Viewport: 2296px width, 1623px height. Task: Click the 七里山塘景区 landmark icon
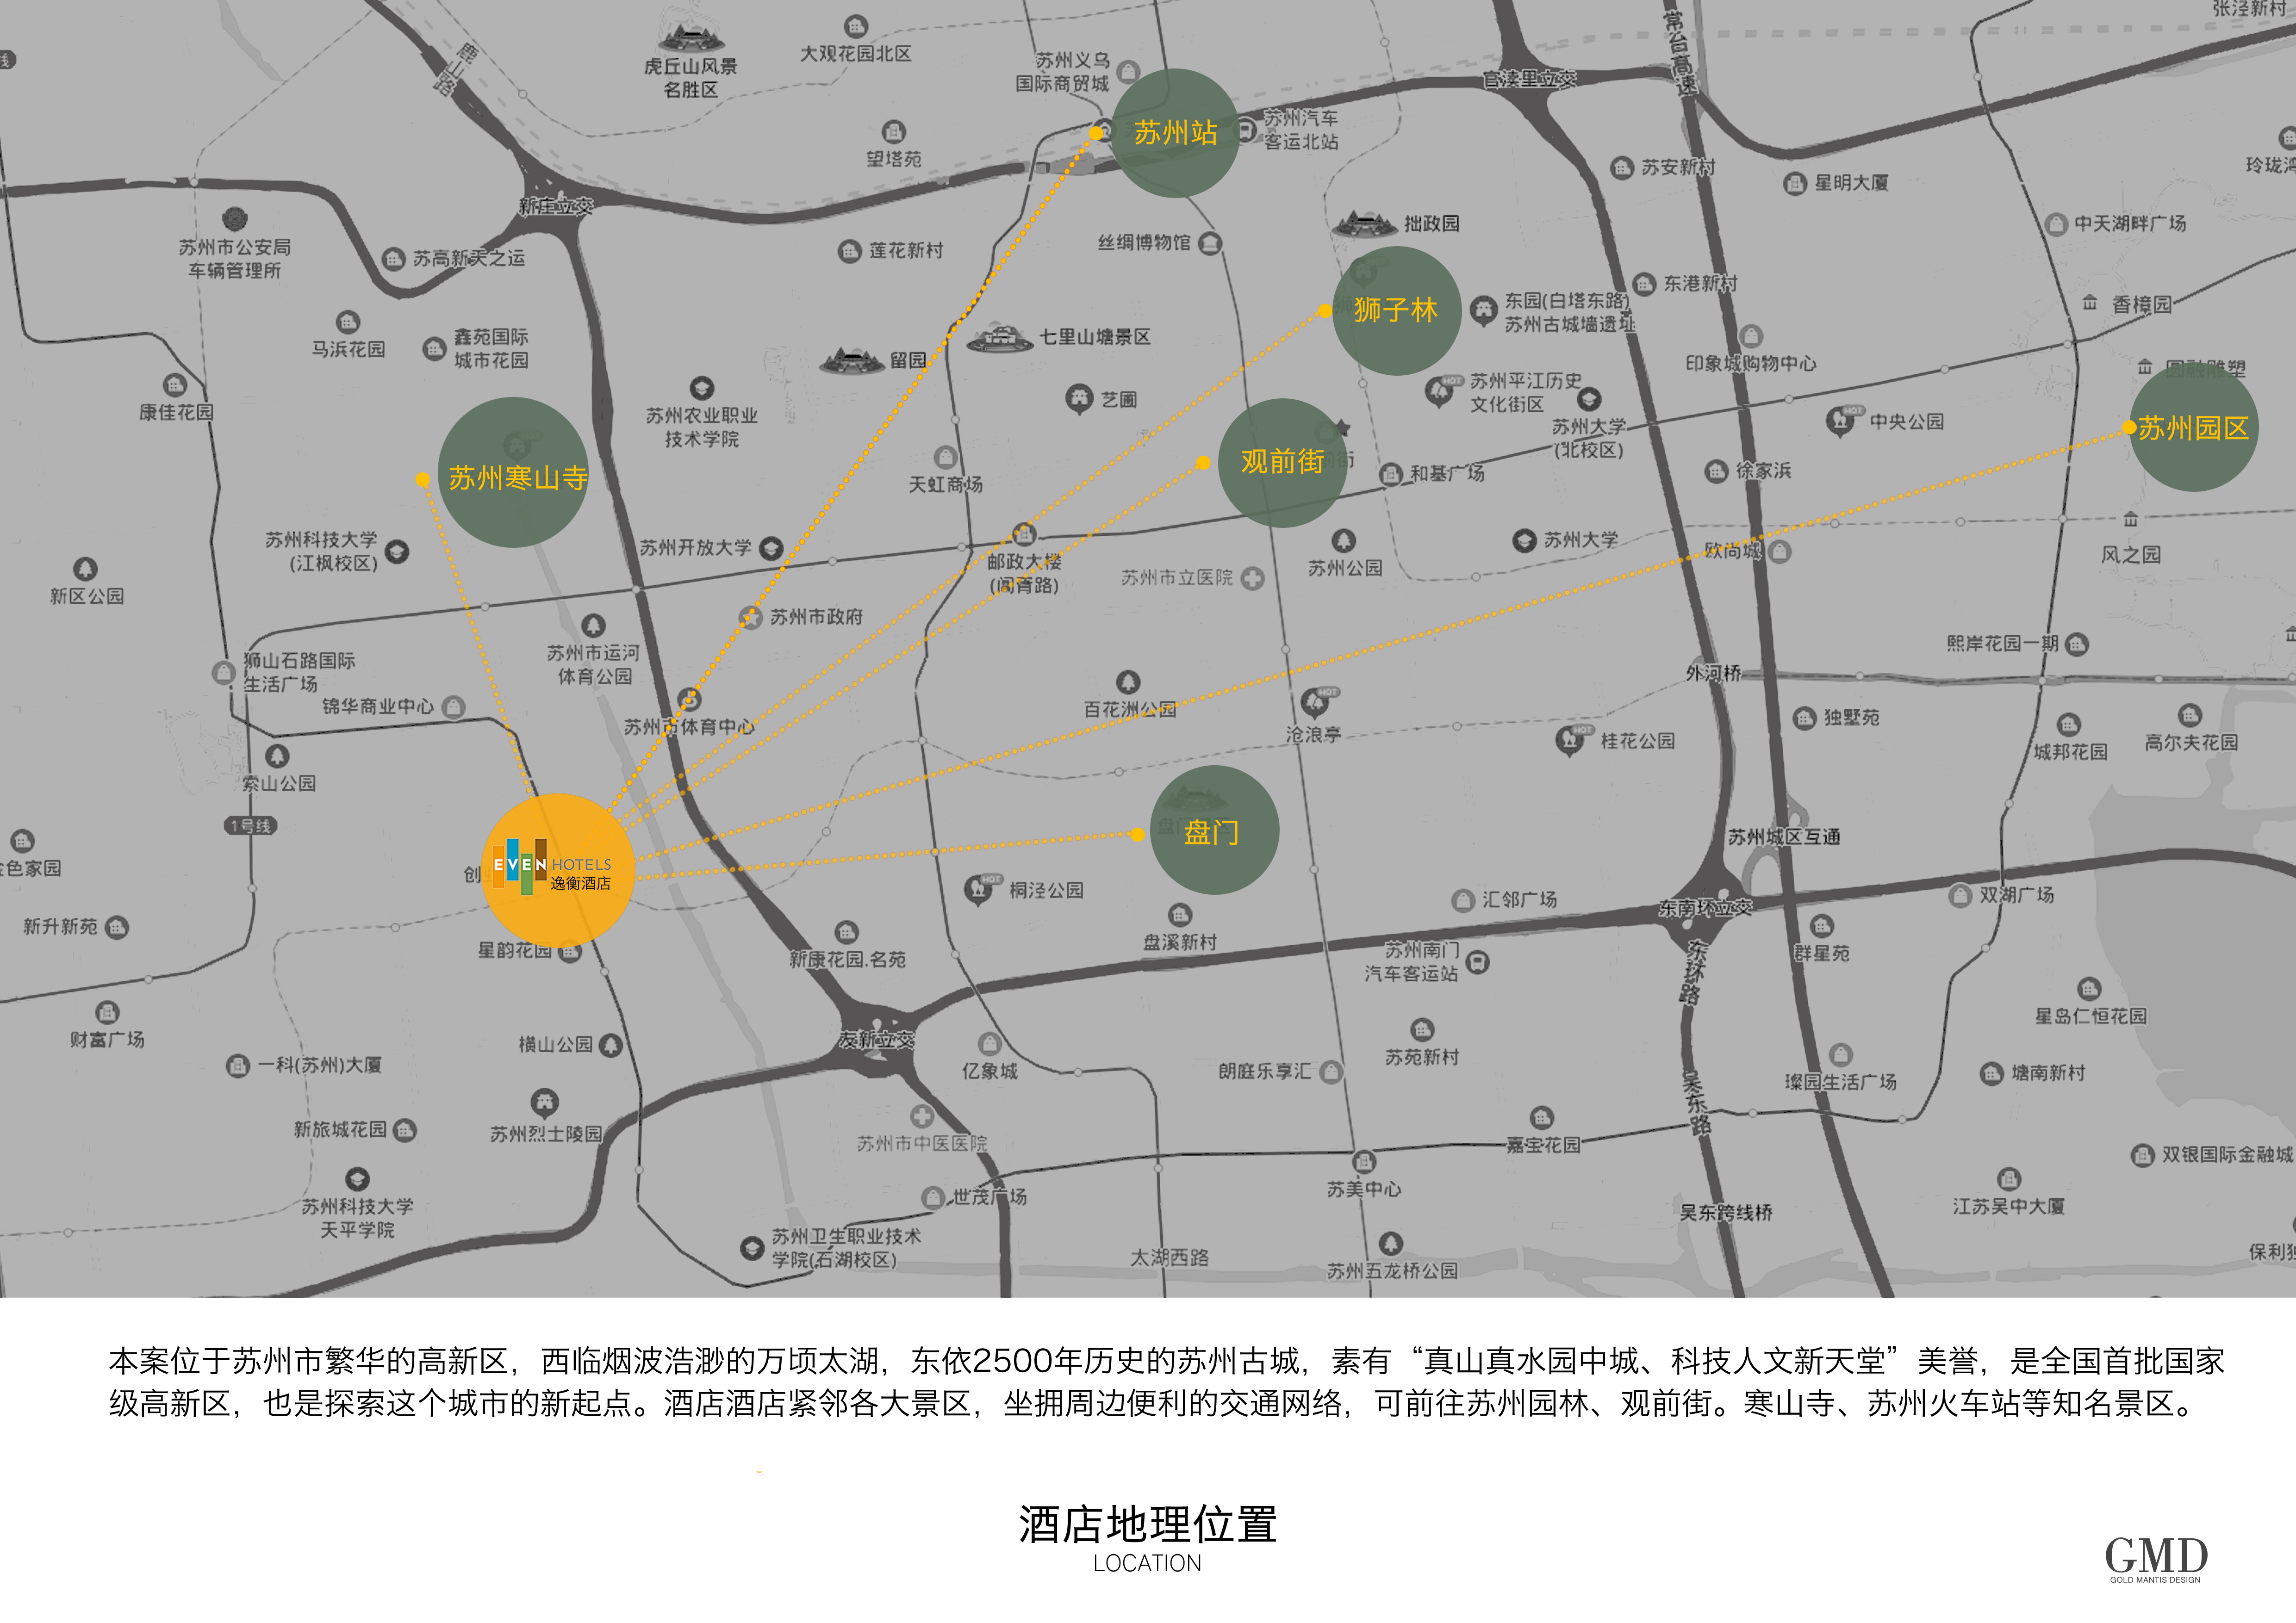click(1000, 338)
